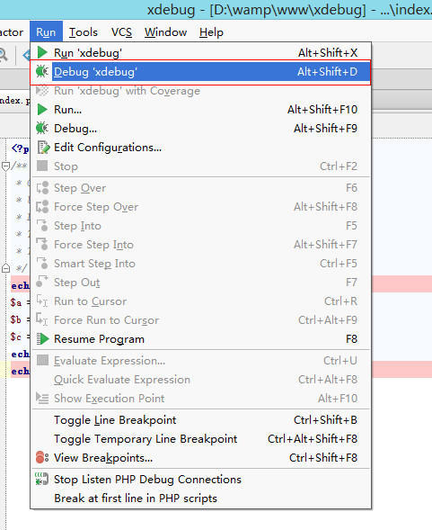The image size is (432, 530).
Task: Click the Edit Configurations pencil icon
Action: 43,148
